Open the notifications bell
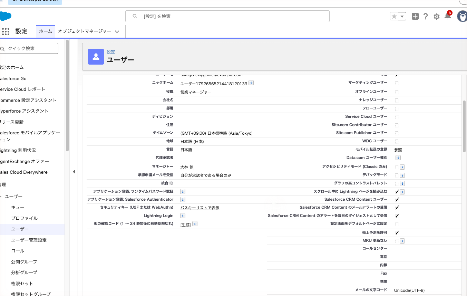This screenshot has width=467, height=296. click(x=448, y=16)
